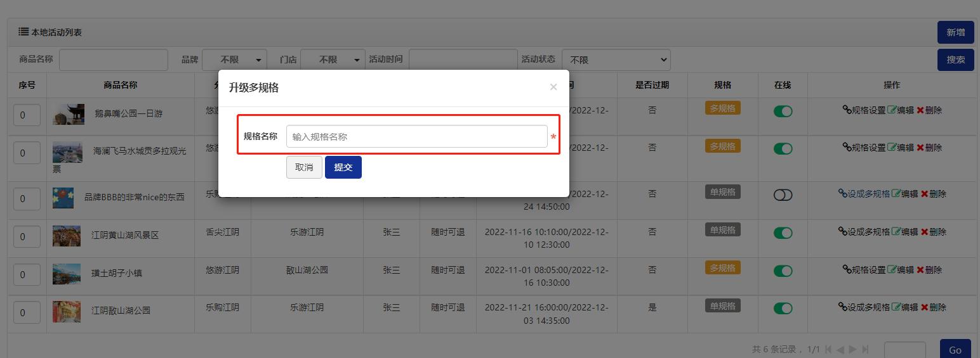Toggle 在线 switch for 璜土胡子小镇

783,271
